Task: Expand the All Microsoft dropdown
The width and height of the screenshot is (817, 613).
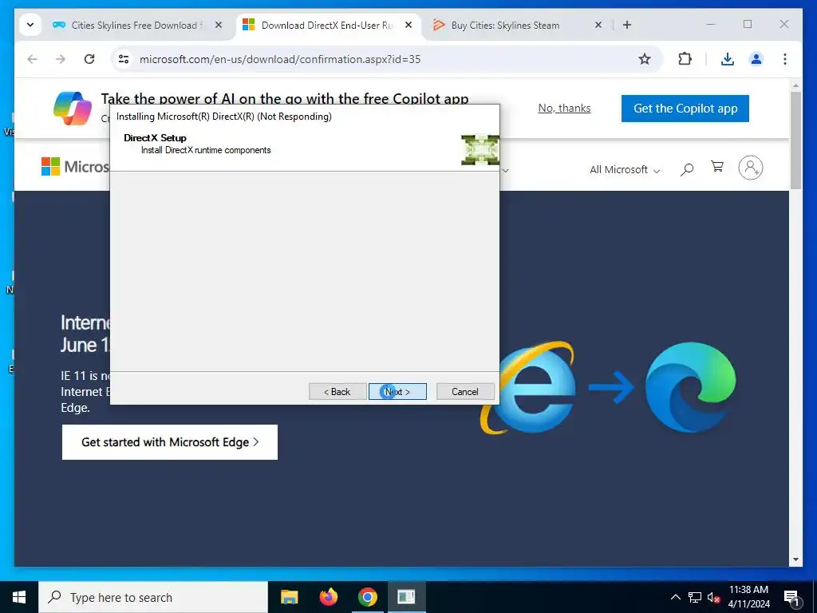Action: [625, 169]
